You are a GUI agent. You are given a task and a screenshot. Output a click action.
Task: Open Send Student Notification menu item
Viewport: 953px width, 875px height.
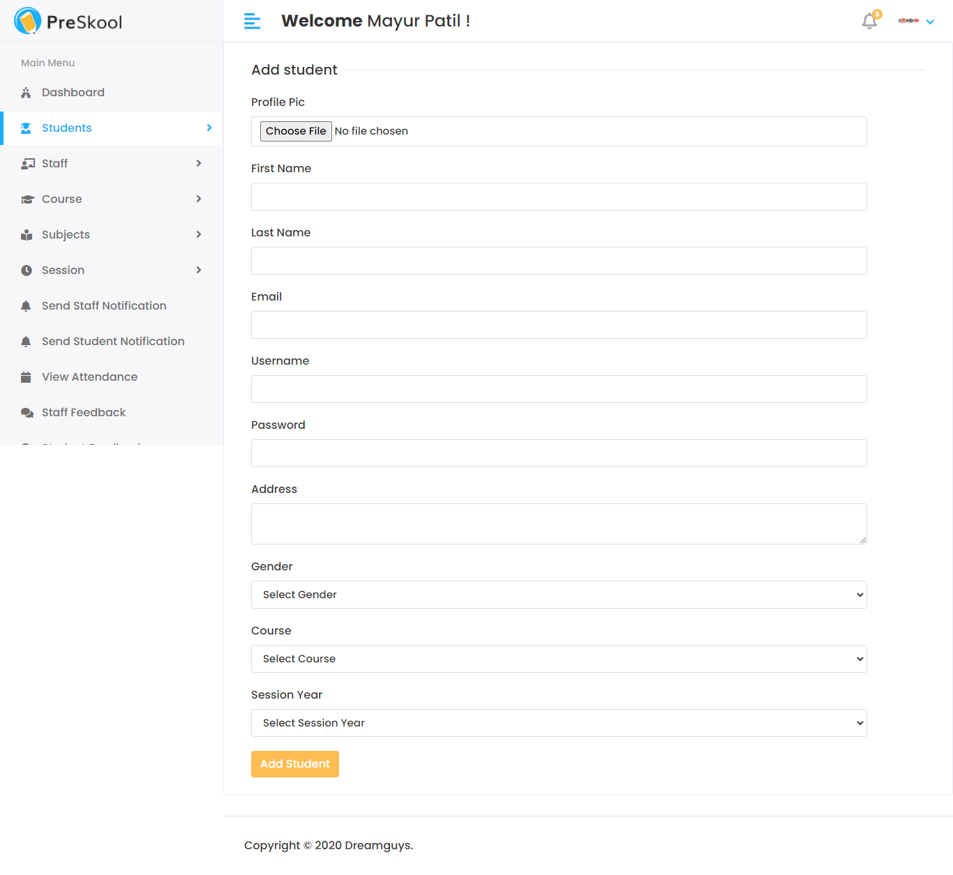(113, 341)
